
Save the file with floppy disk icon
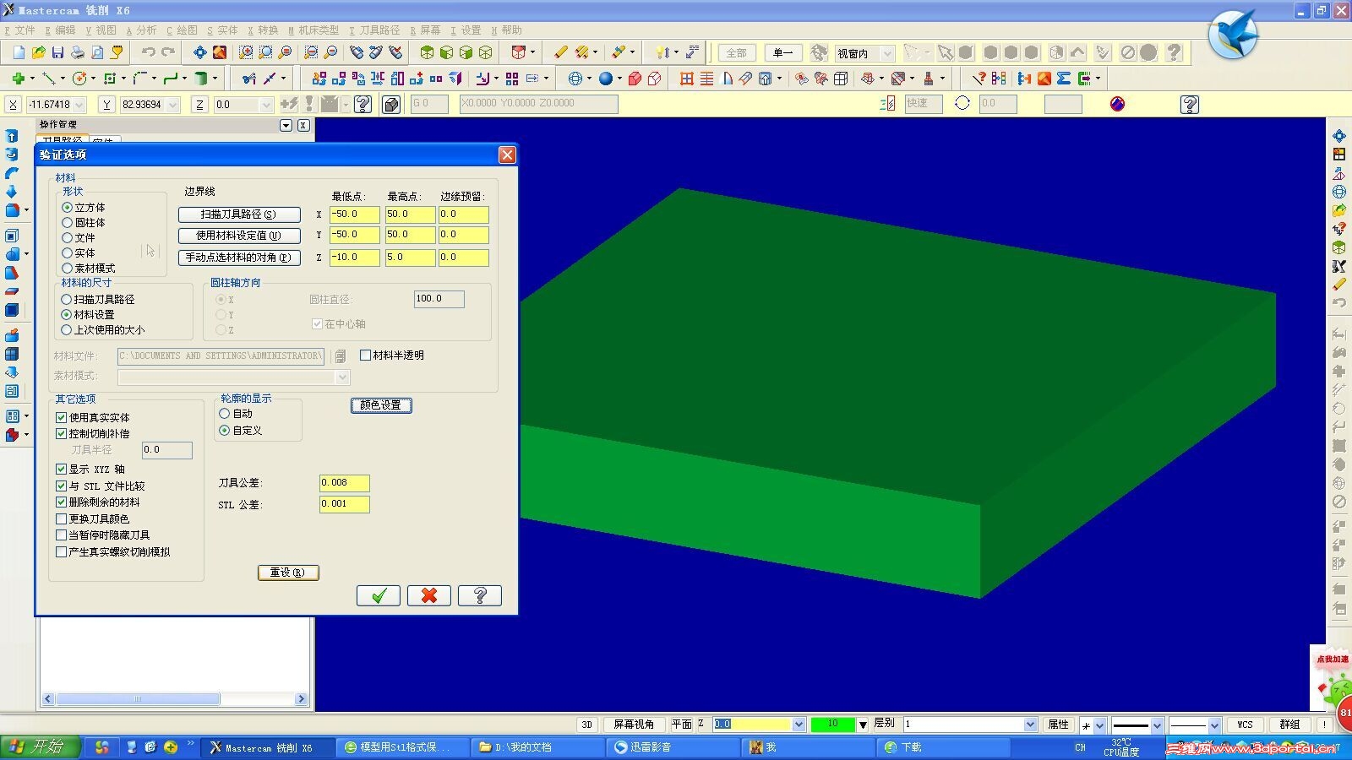click(x=57, y=52)
